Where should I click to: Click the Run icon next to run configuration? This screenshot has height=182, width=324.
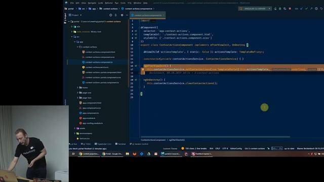275,9
